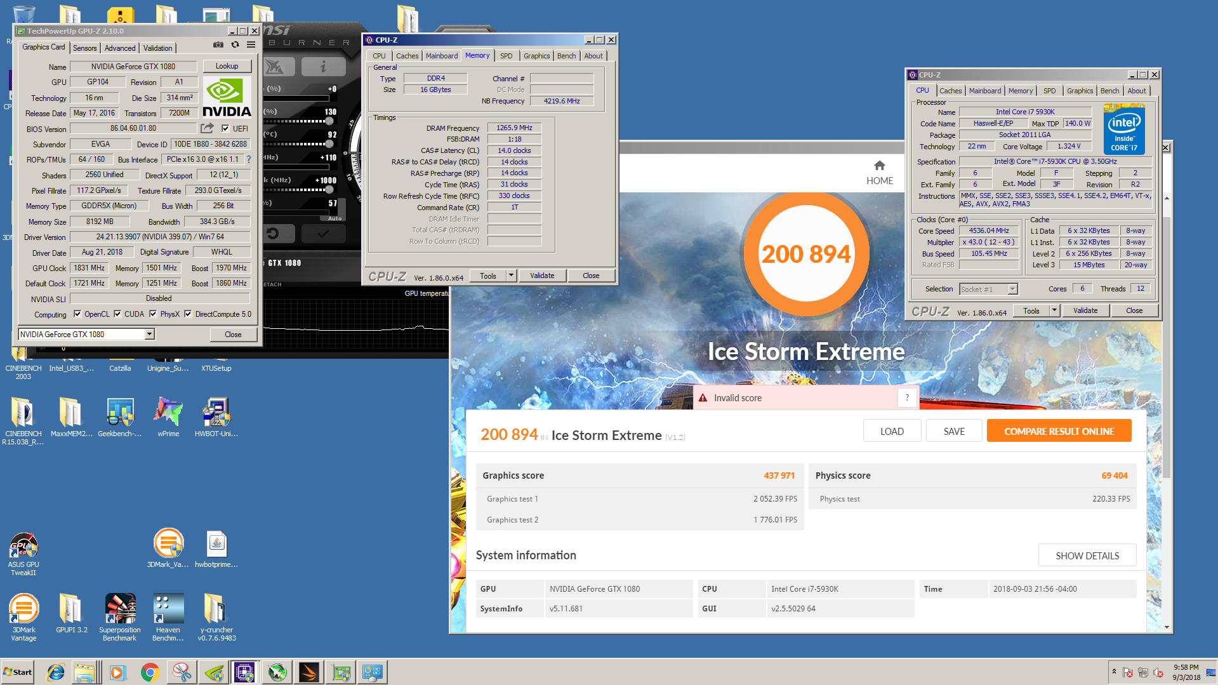This screenshot has height=685, width=1218.
Task: Click the SAVE button in 3DMark
Action: pos(953,431)
